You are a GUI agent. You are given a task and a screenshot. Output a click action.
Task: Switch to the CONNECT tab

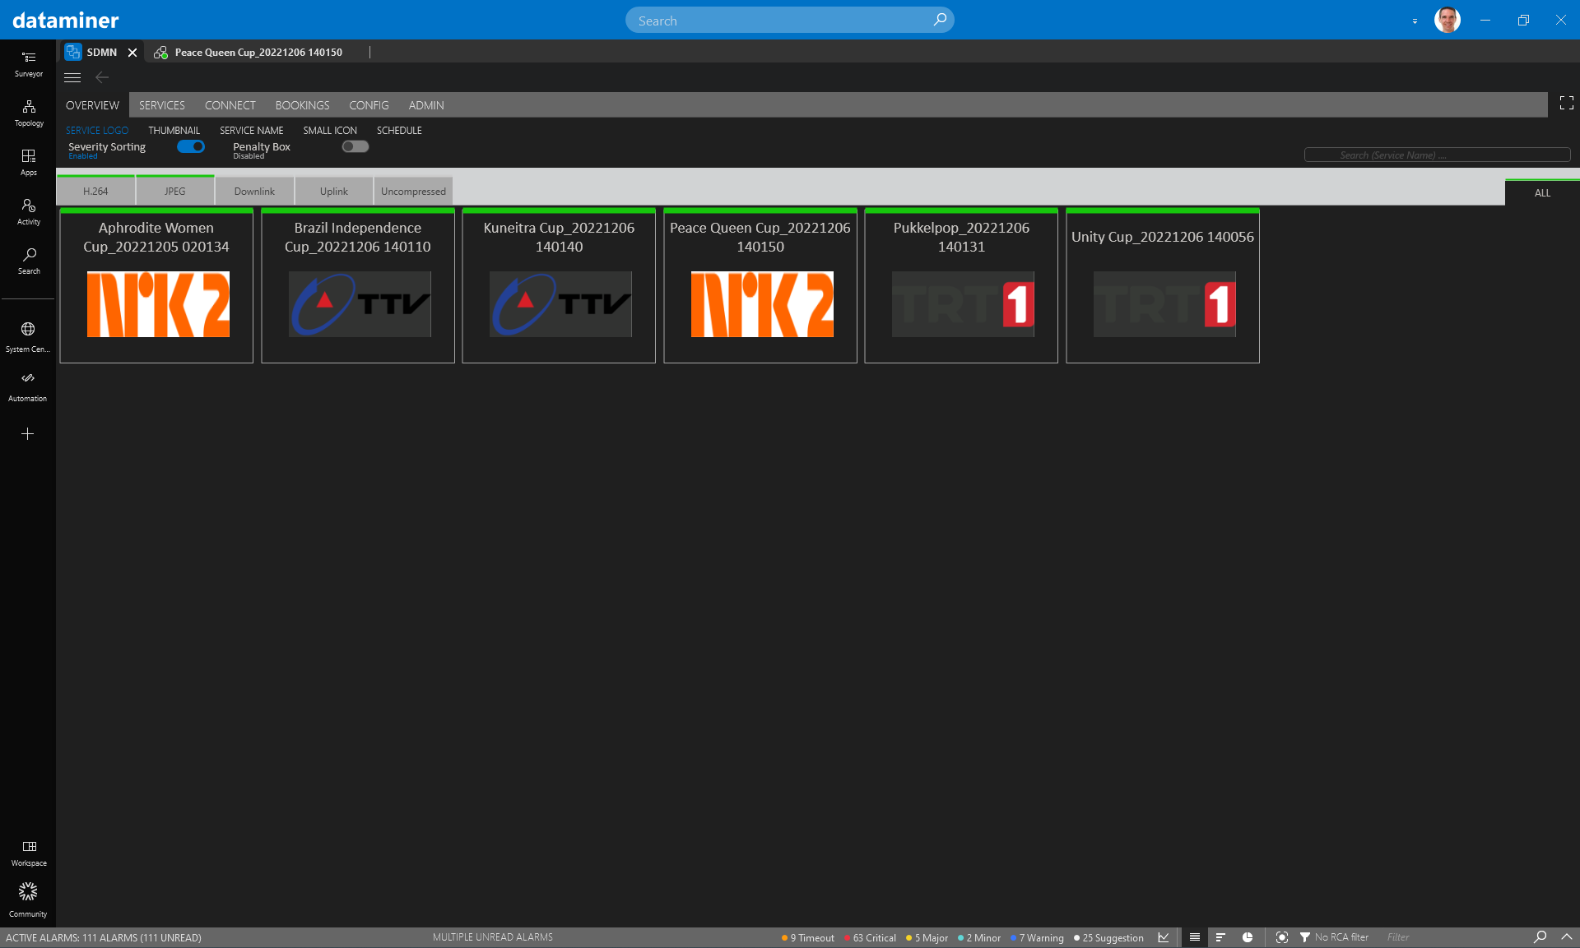point(230,105)
